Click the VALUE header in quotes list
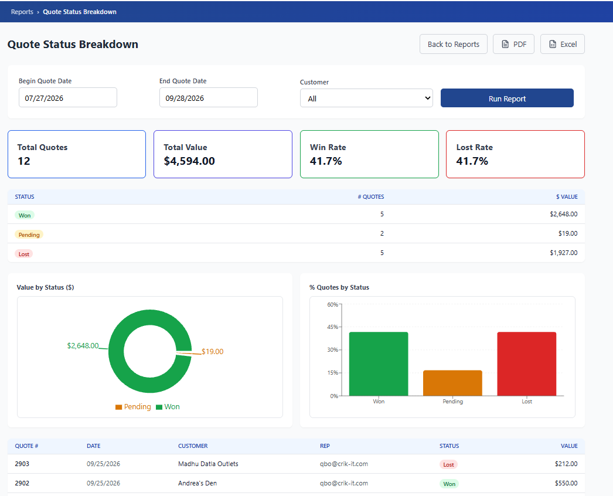 [569, 446]
